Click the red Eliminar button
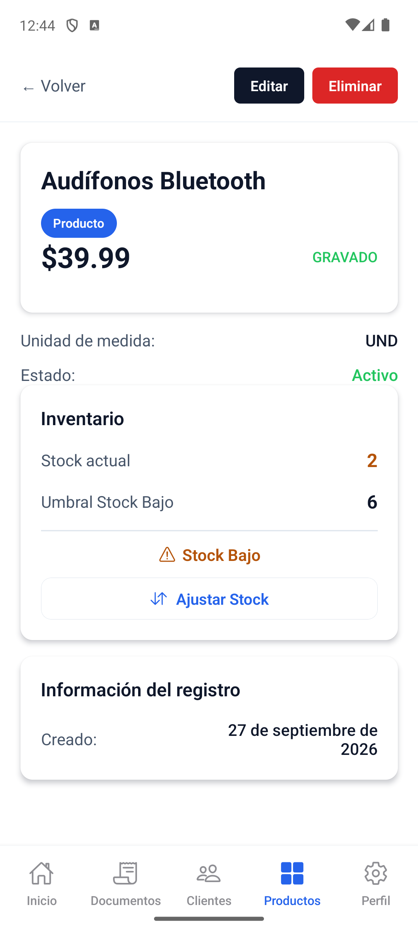 click(355, 85)
